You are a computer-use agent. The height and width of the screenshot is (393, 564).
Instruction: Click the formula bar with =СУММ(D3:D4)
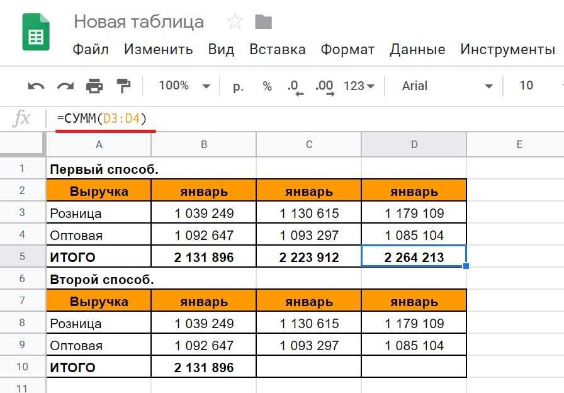(252, 118)
